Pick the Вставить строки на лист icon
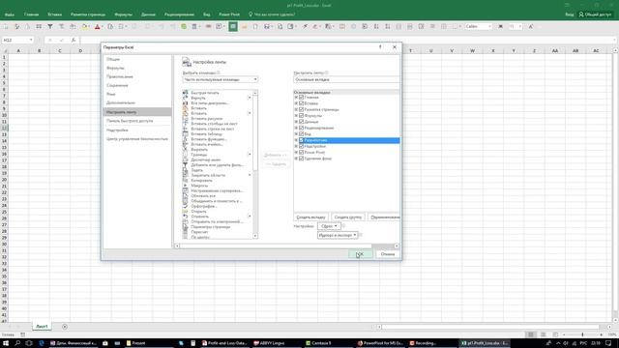This screenshot has width=619, height=348. point(185,129)
